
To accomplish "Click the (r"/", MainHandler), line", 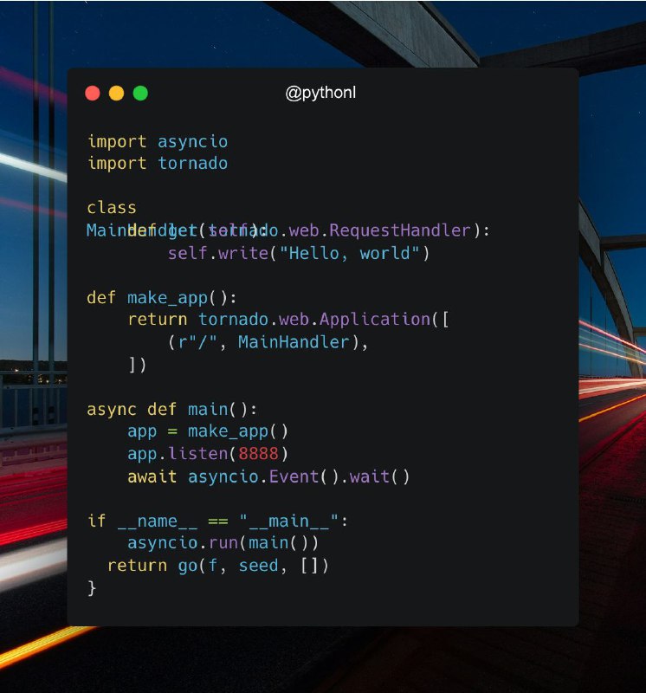I will [x=268, y=342].
